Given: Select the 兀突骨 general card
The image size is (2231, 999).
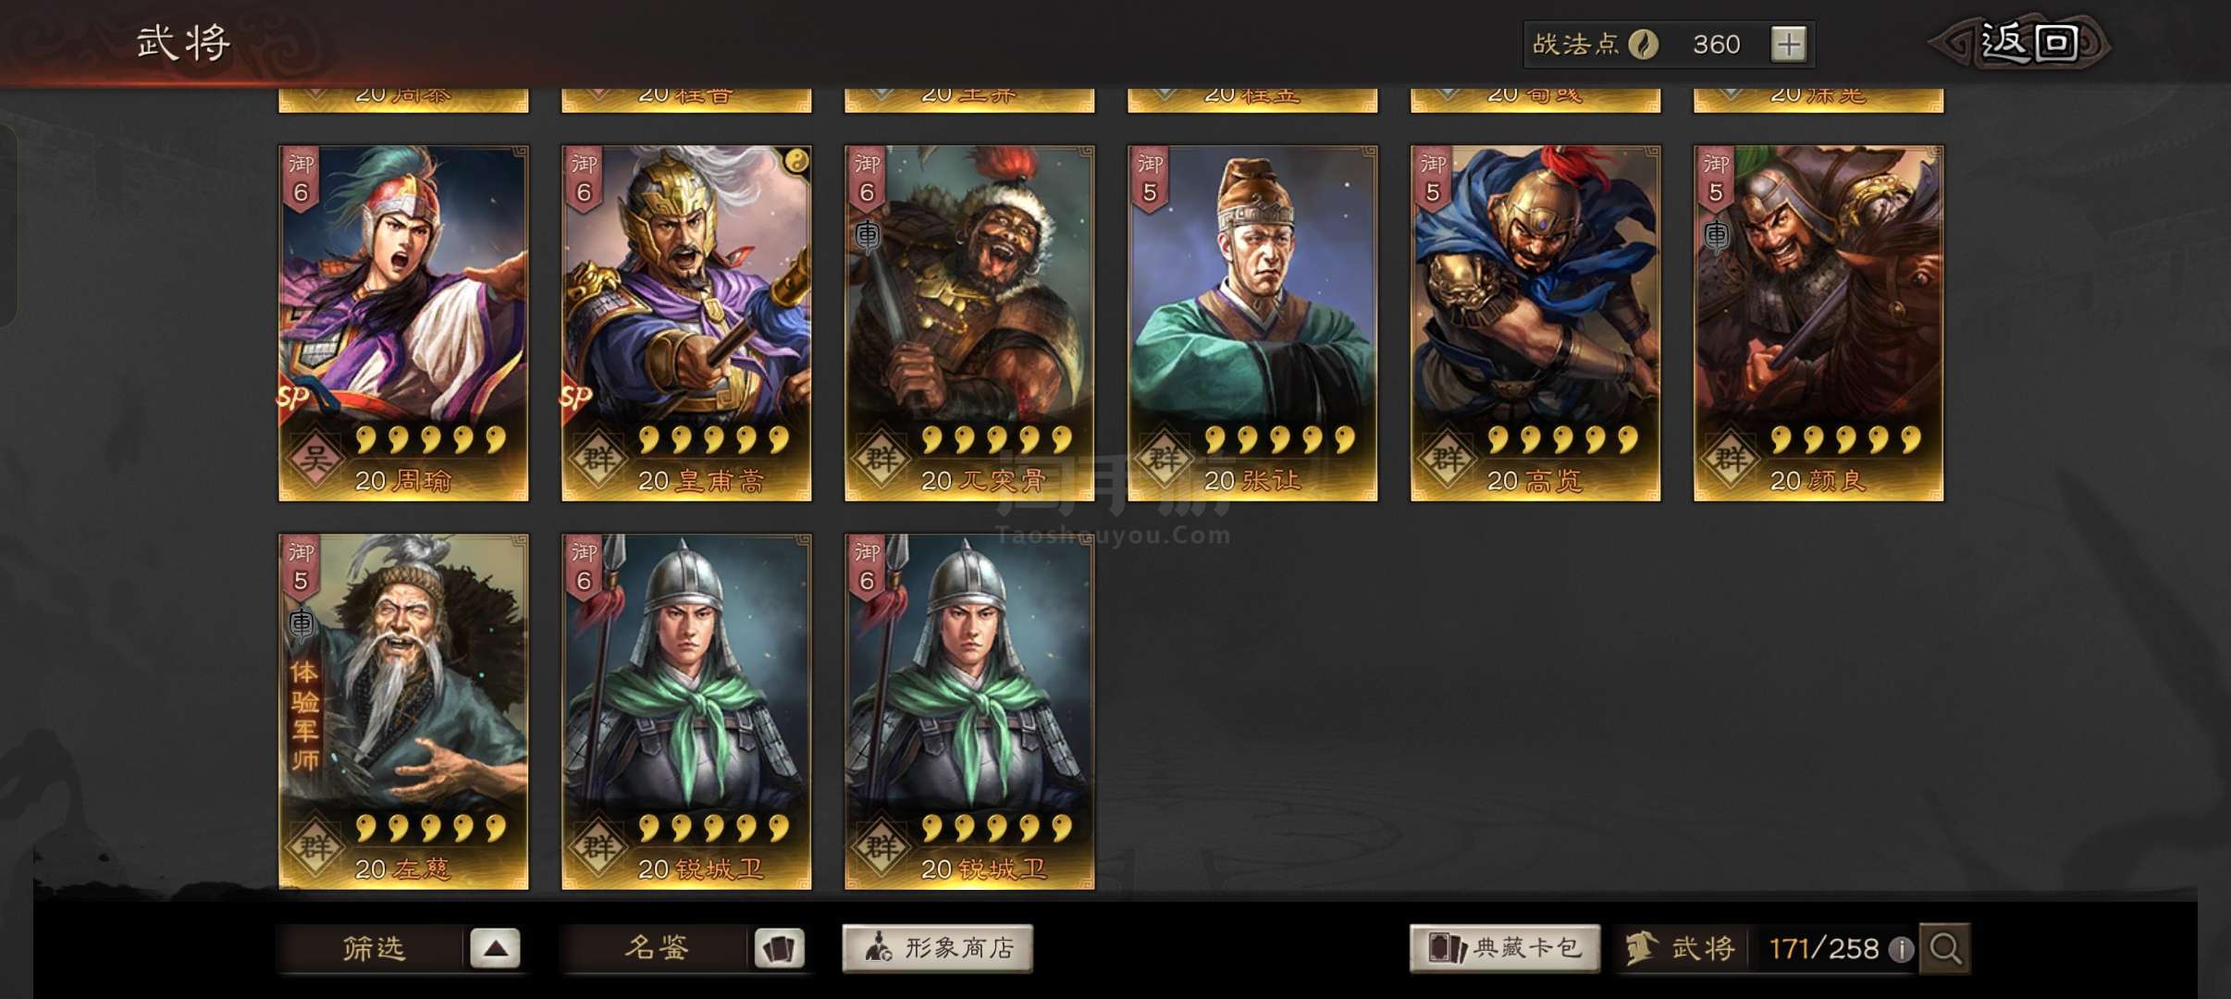Looking at the screenshot, I should coord(969,323).
